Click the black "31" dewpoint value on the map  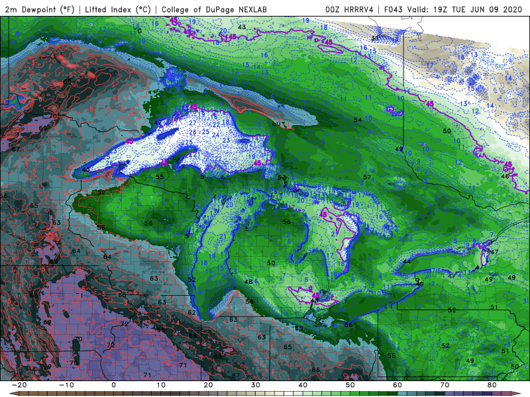[x=375, y=38]
